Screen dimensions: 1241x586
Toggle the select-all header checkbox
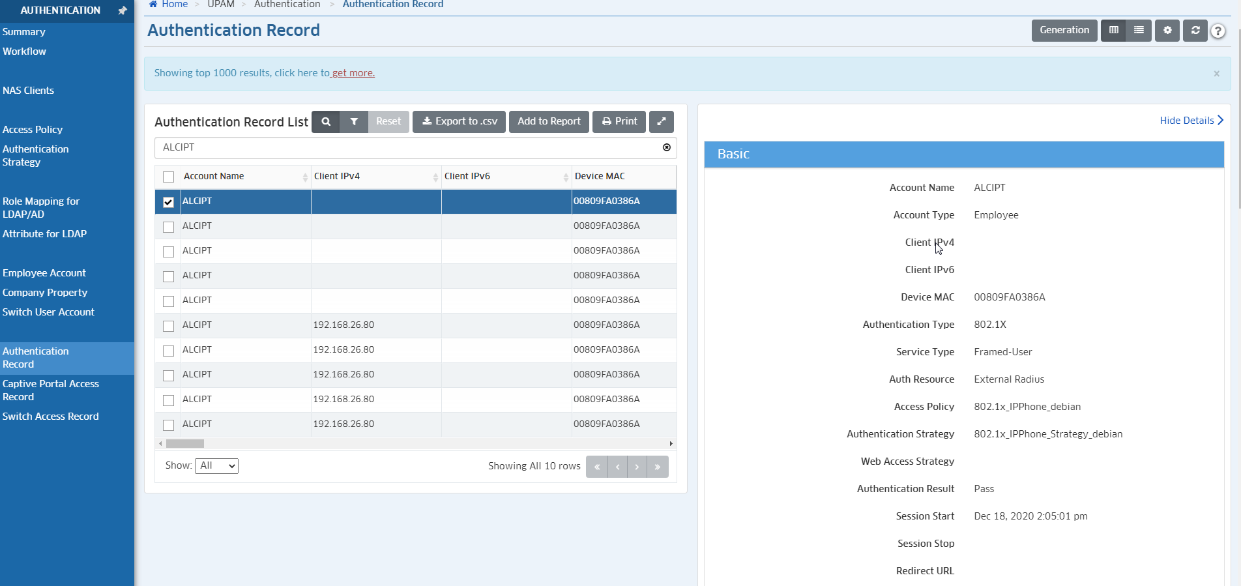coord(169,177)
